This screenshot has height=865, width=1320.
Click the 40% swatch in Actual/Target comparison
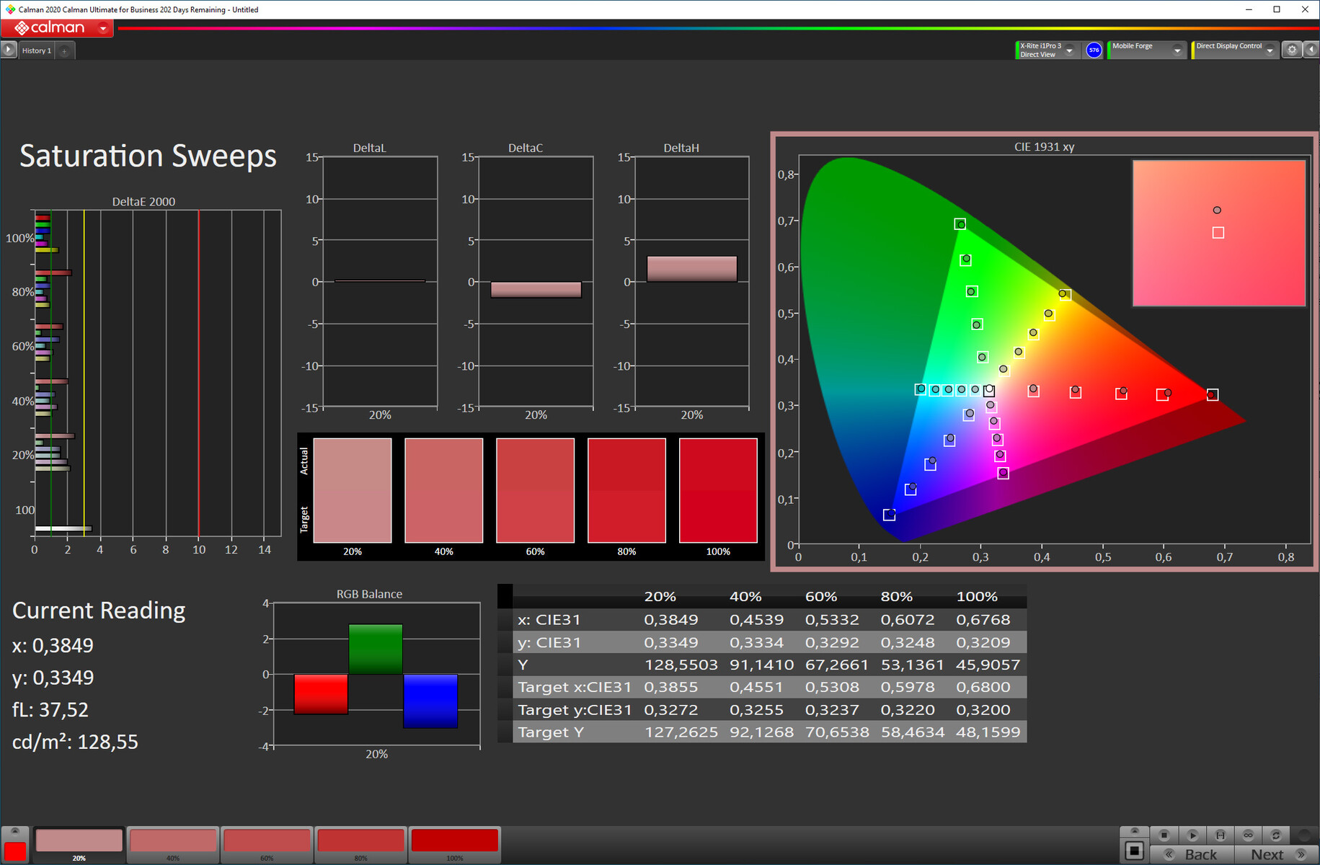[444, 490]
